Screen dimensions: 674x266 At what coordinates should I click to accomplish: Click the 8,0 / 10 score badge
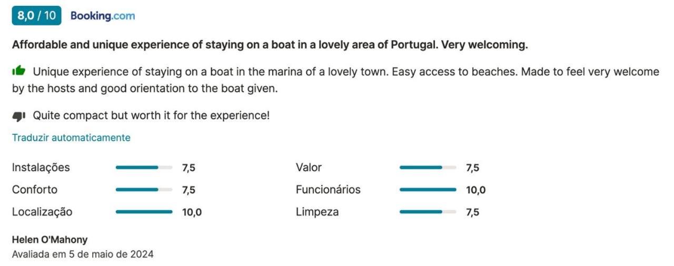[x=36, y=16]
